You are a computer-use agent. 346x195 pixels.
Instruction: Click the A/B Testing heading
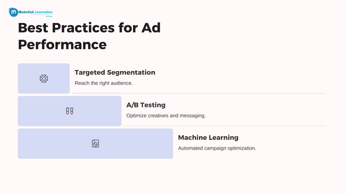(146, 105)
